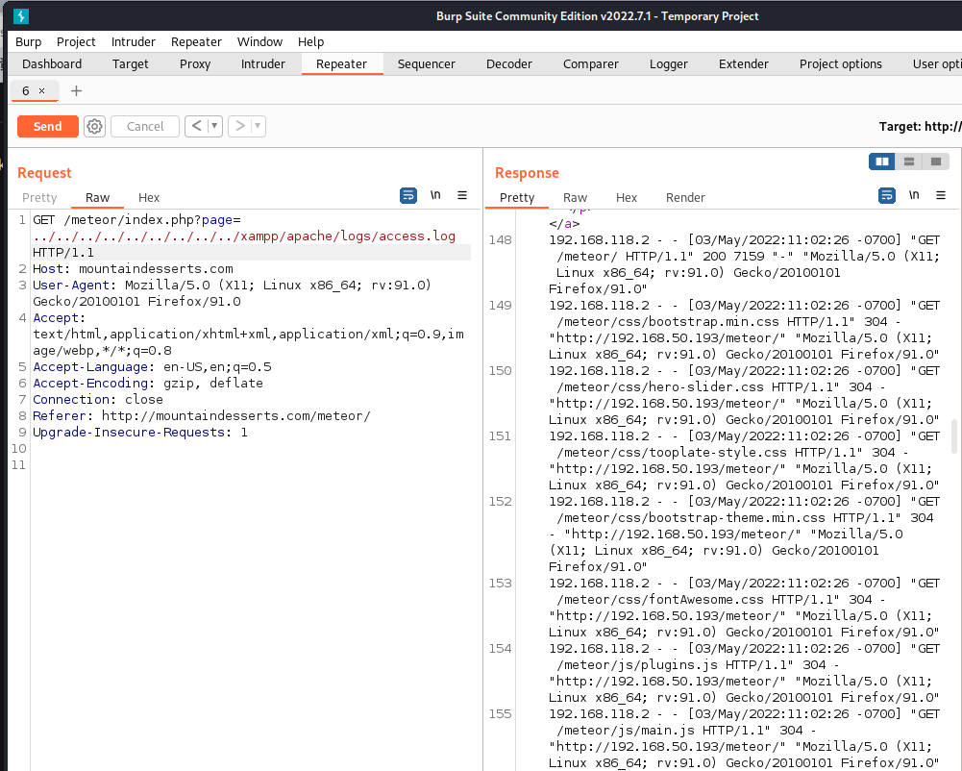Click the Referer header line
This screenshot has width=962, height=771.
coord(201,416)
